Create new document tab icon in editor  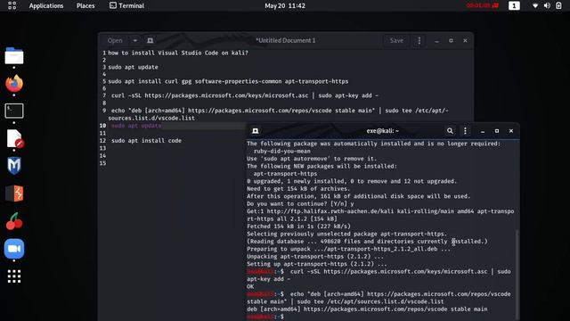pos(151,40)
